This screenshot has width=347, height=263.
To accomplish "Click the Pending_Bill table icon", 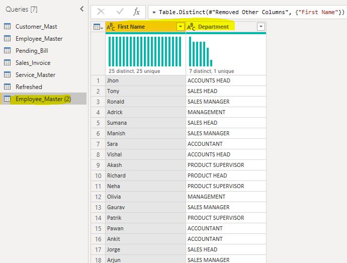I will point(7,50).
